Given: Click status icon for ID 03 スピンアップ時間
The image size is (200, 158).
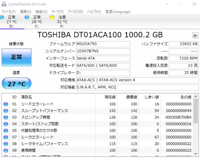Looking at the screenshot, I should point(6,117).
